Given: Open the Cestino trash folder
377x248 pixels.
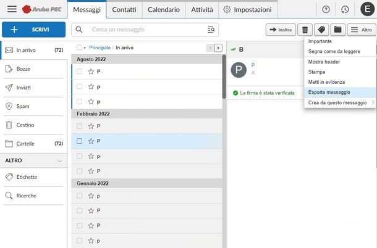Looking at the screenshot, I should point(25,125).
